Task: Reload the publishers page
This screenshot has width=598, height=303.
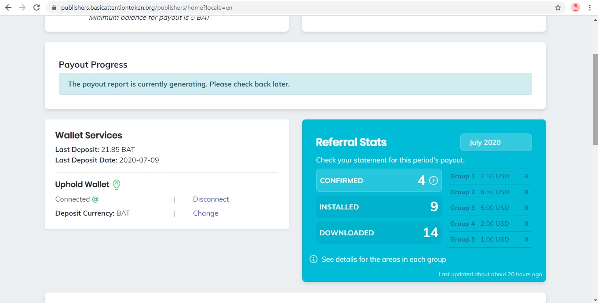Action: 37,7
